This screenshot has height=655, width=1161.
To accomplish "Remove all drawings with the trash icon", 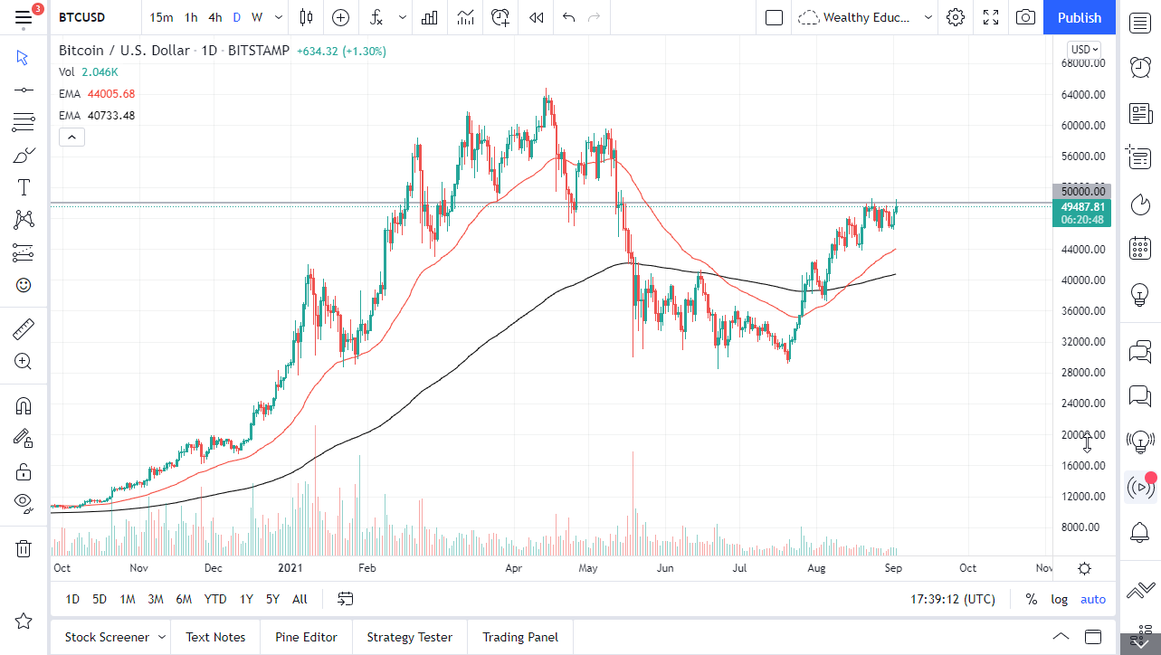I will pyautogui.click(x=23, y=548).
